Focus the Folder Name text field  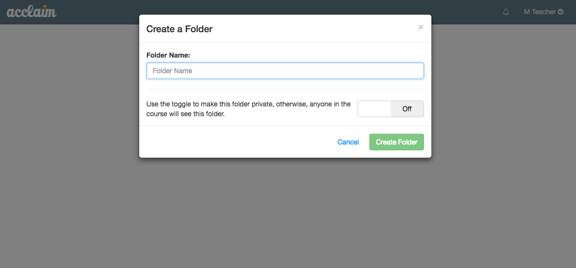click(285, 71)
